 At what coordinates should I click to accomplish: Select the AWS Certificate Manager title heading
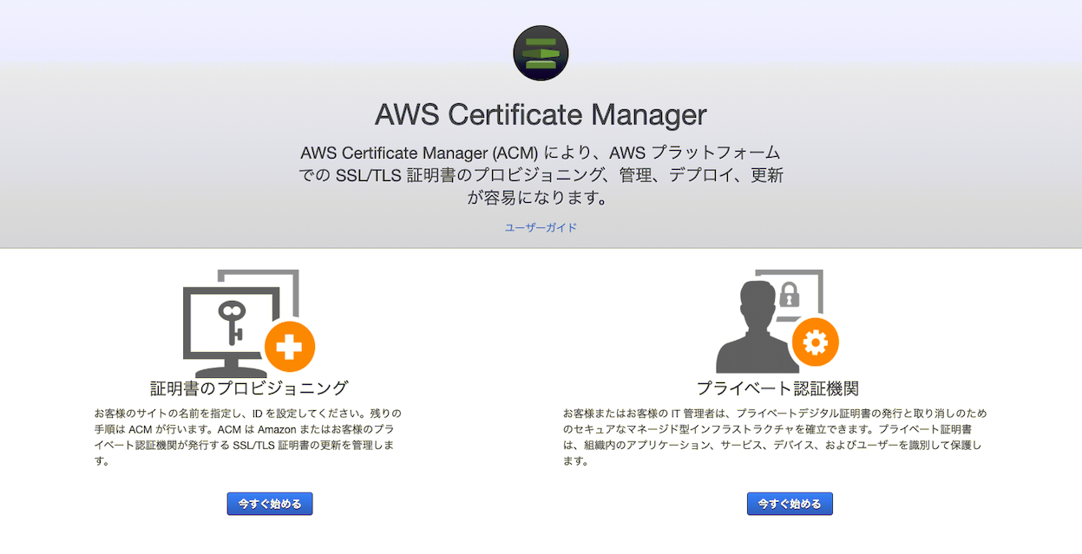pyautogui.click(x=541, y=114)
